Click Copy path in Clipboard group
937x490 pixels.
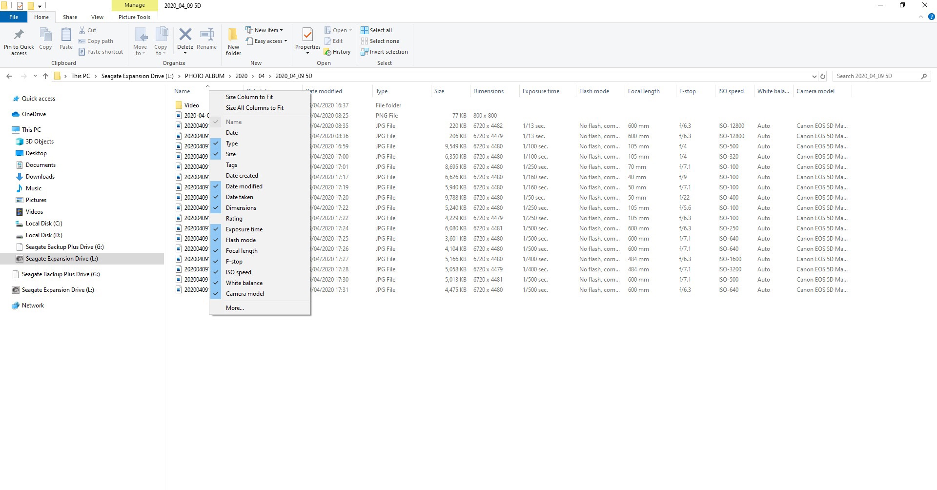[96, 41]
